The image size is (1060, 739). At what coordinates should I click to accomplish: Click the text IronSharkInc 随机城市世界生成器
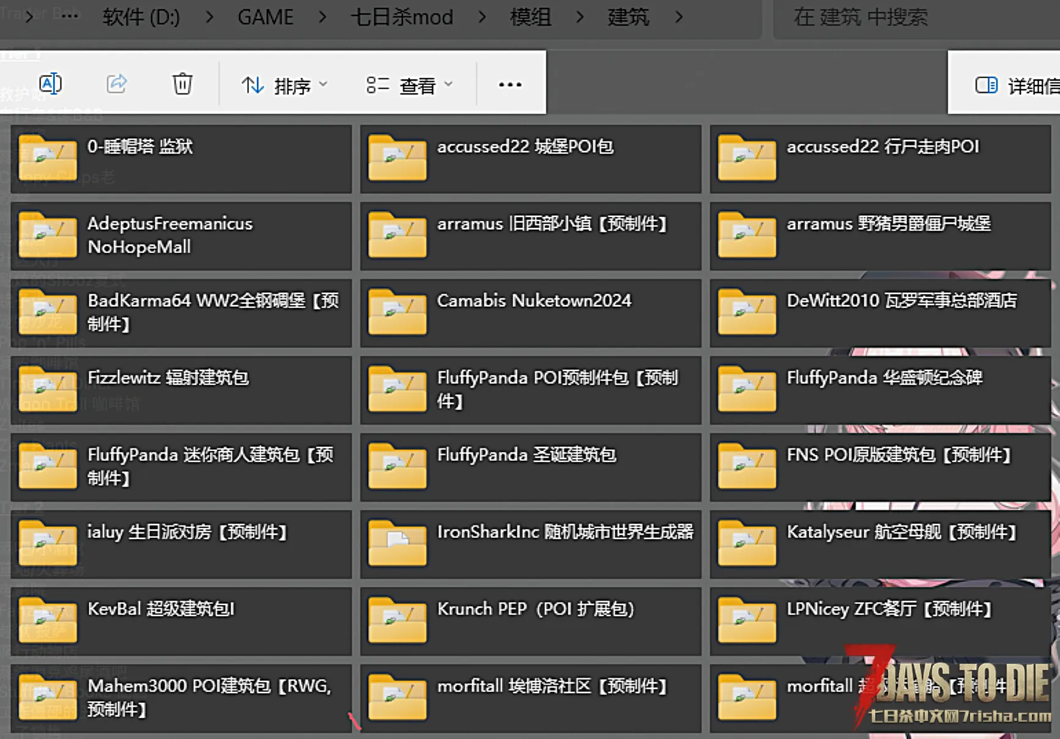click(x=566, y=532)
